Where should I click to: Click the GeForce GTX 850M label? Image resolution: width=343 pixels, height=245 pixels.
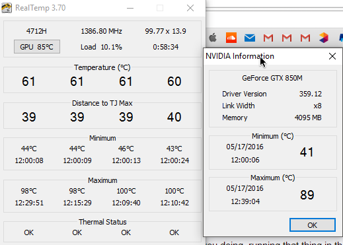[x=272, y=78]
